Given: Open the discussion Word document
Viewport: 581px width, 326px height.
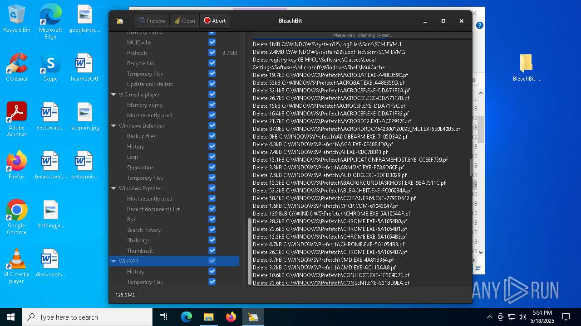Looking at the screenshot, I should (x=50, y=264).
